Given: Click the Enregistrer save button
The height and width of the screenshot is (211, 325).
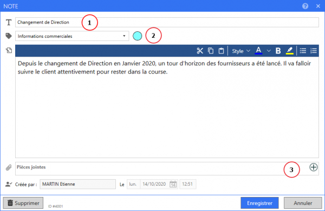Looking at the screenshot, I should point(259,203).
